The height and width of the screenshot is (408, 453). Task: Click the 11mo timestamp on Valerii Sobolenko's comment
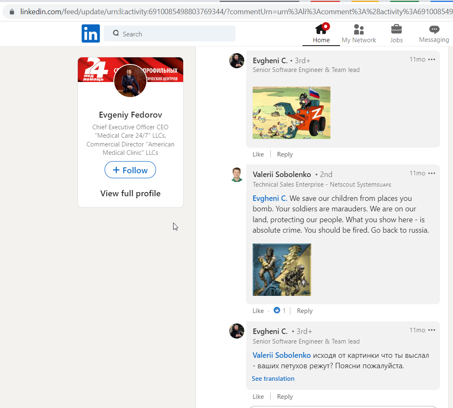click(417, 173)
